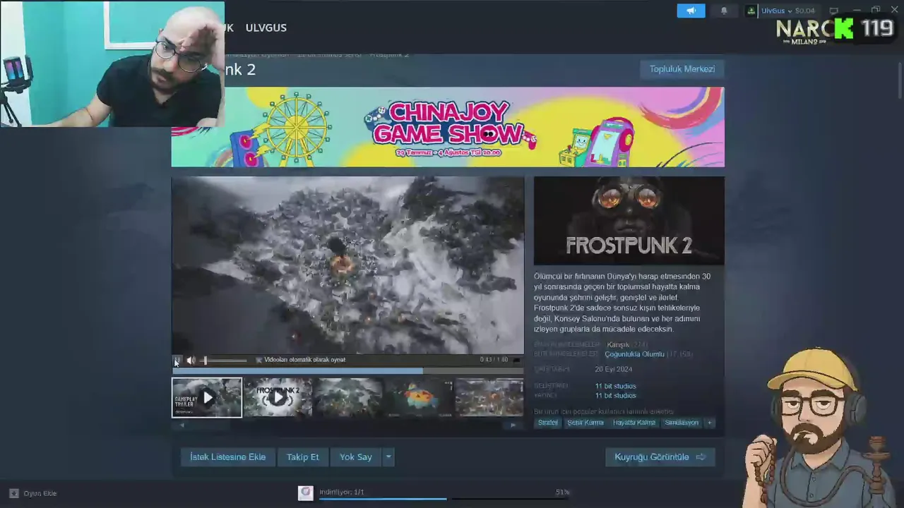Image resolution: width=904 pixels, height=508 pixels.
Task: Click the Oyun Ekle plus icon
Action: coord(13,493)
